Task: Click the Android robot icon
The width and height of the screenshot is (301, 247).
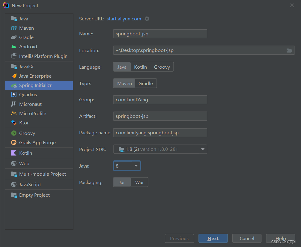Action: point(14,47)
